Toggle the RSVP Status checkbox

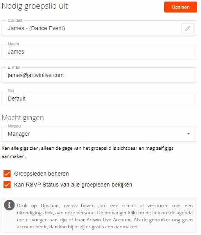(7, 185)
